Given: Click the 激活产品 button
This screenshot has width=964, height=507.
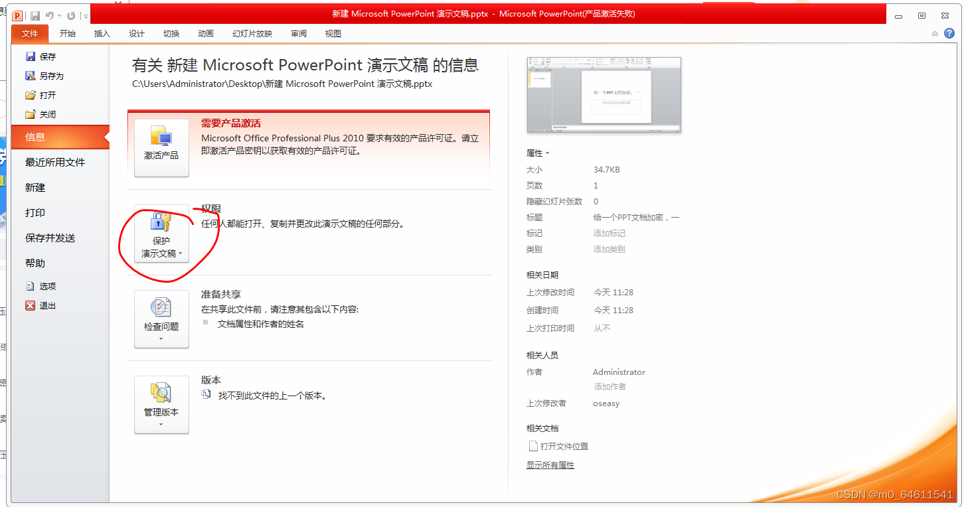Looking at the screenshot, I should (161, 148).
